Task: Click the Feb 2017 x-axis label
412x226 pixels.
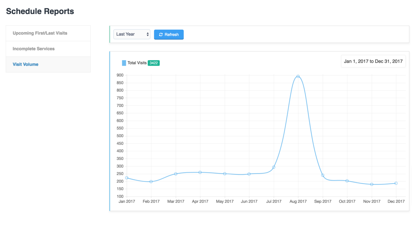Action: 151,201
